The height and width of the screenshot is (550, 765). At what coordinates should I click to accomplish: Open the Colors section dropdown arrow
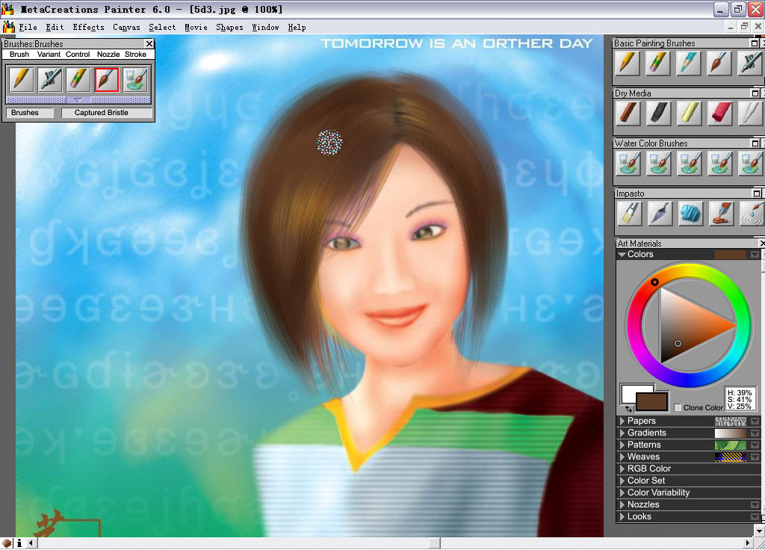(x=755, y=254)
